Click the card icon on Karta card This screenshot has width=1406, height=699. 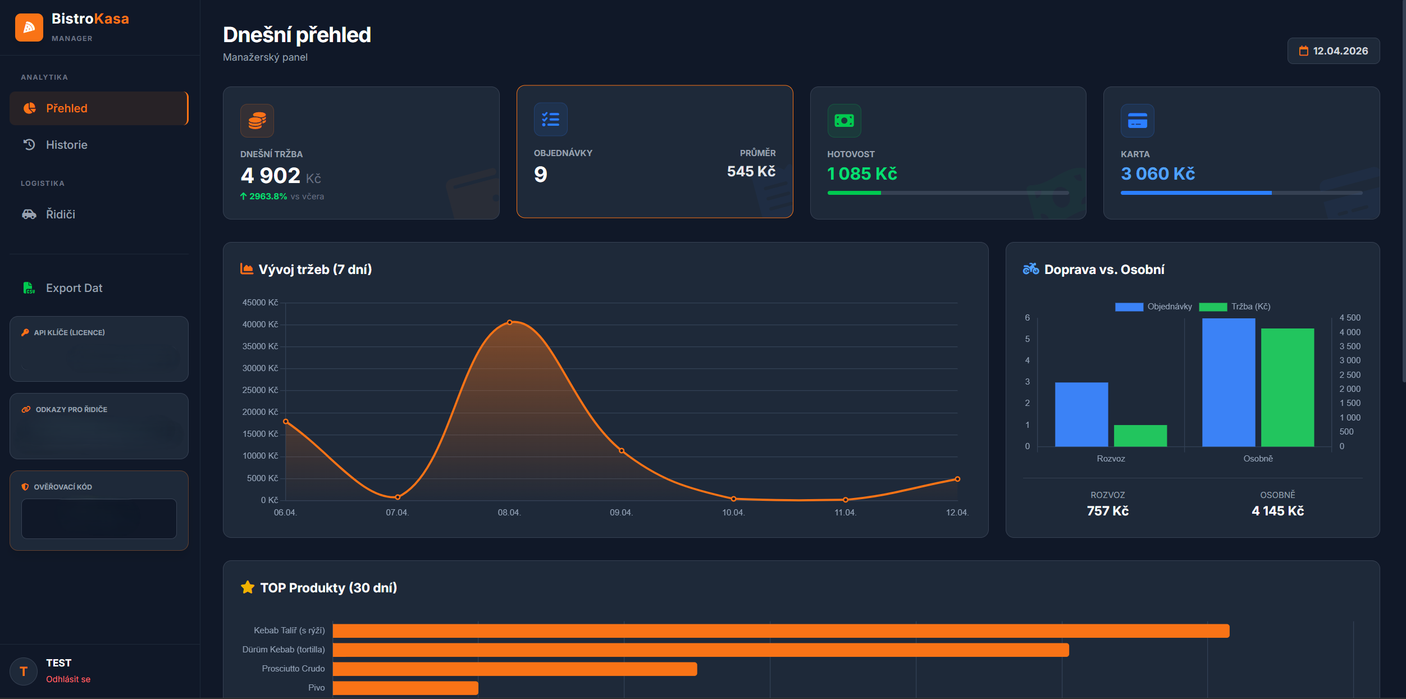click(1138, 121)
